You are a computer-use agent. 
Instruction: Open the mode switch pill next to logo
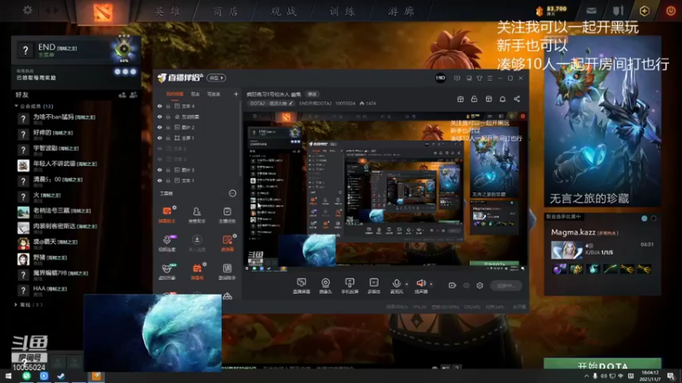(x=217, y=77)
